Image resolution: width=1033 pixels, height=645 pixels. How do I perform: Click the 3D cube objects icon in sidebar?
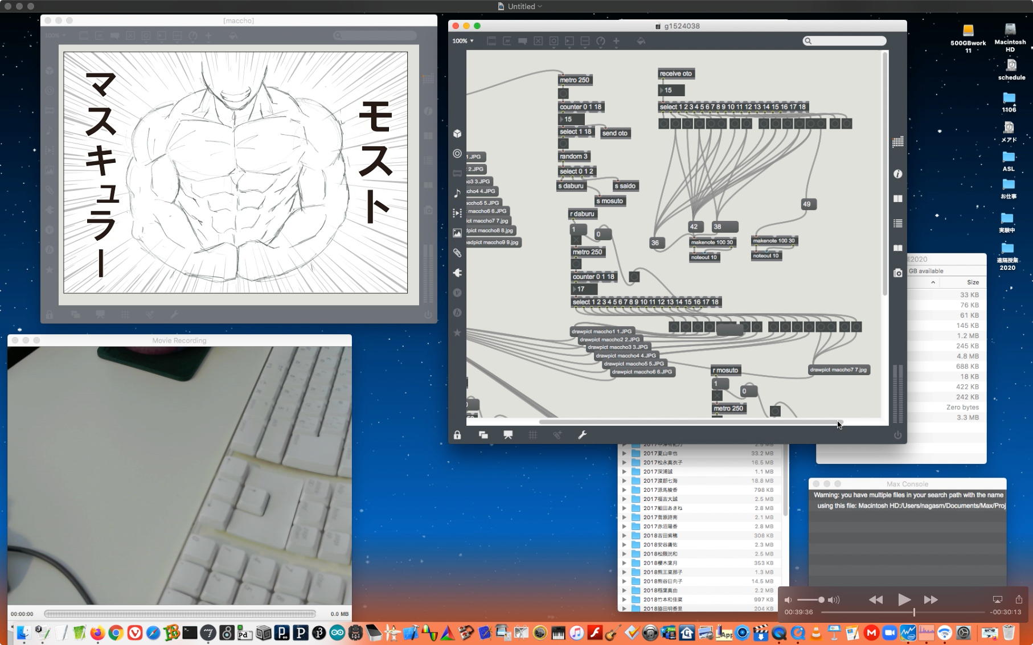coord(457,134)
